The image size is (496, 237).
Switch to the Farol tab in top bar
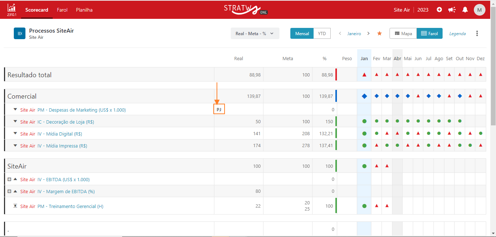(62, 10)
